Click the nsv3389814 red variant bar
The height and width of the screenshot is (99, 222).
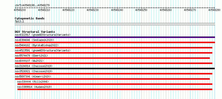click(115, 89)
